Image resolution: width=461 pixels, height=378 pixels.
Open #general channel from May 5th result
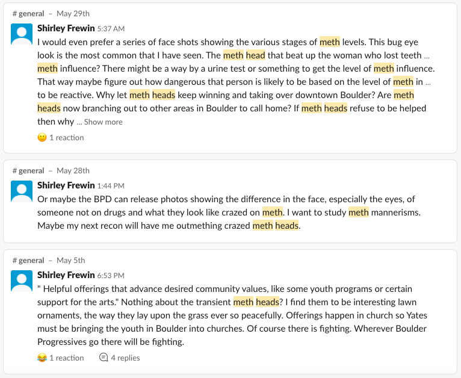coord(28,260)
